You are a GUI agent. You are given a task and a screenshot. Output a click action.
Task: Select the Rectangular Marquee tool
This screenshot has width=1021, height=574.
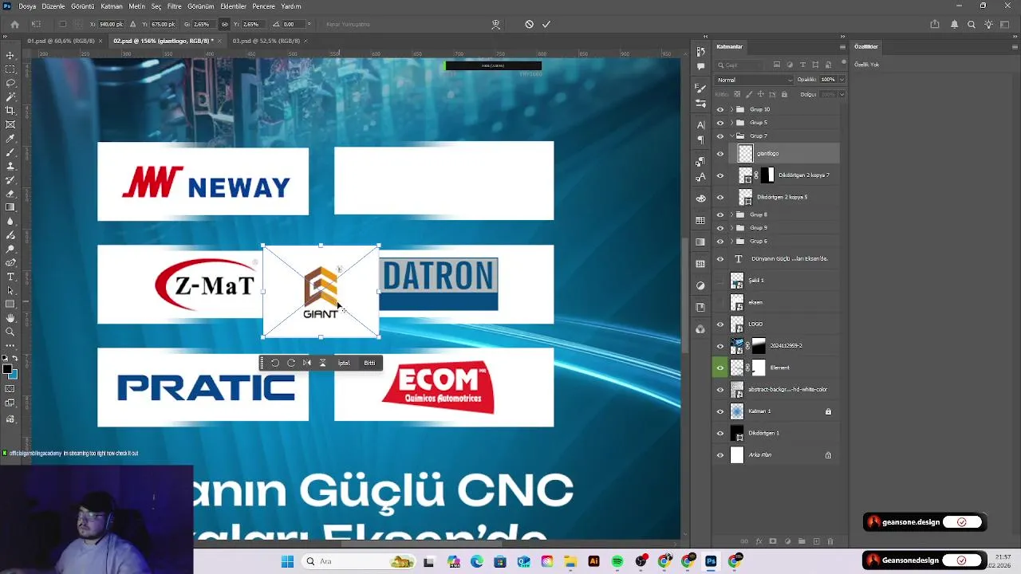pyautogui.click(x=10, y=69)
